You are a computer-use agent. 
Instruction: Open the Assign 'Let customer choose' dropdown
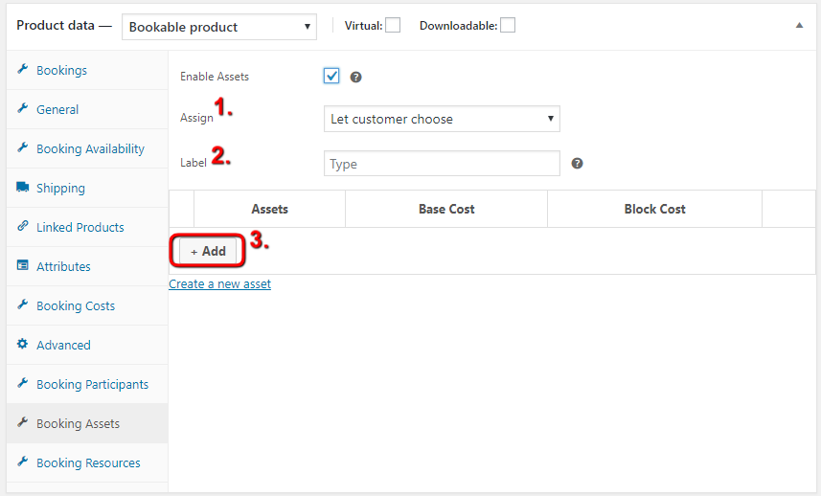pos(442,119)
